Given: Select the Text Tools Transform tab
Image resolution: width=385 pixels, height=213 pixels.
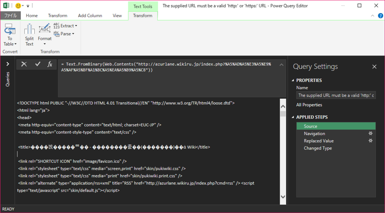Looking at the screenshot, I should click(142, 16).
